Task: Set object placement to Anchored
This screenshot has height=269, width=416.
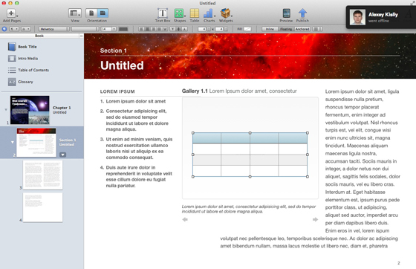Action: 302,29
